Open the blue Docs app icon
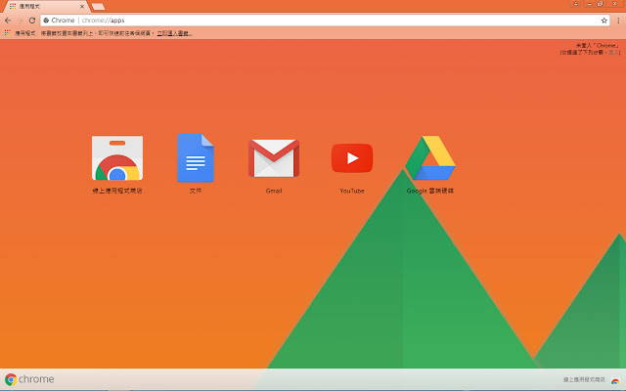 (x=196, y=158)
